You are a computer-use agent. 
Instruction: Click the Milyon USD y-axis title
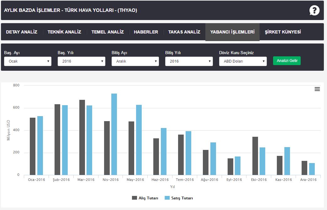(x=8, y=130)
